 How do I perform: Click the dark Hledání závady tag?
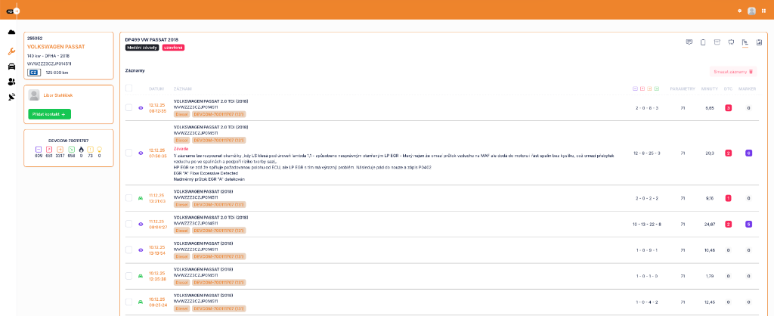(142, 48)
